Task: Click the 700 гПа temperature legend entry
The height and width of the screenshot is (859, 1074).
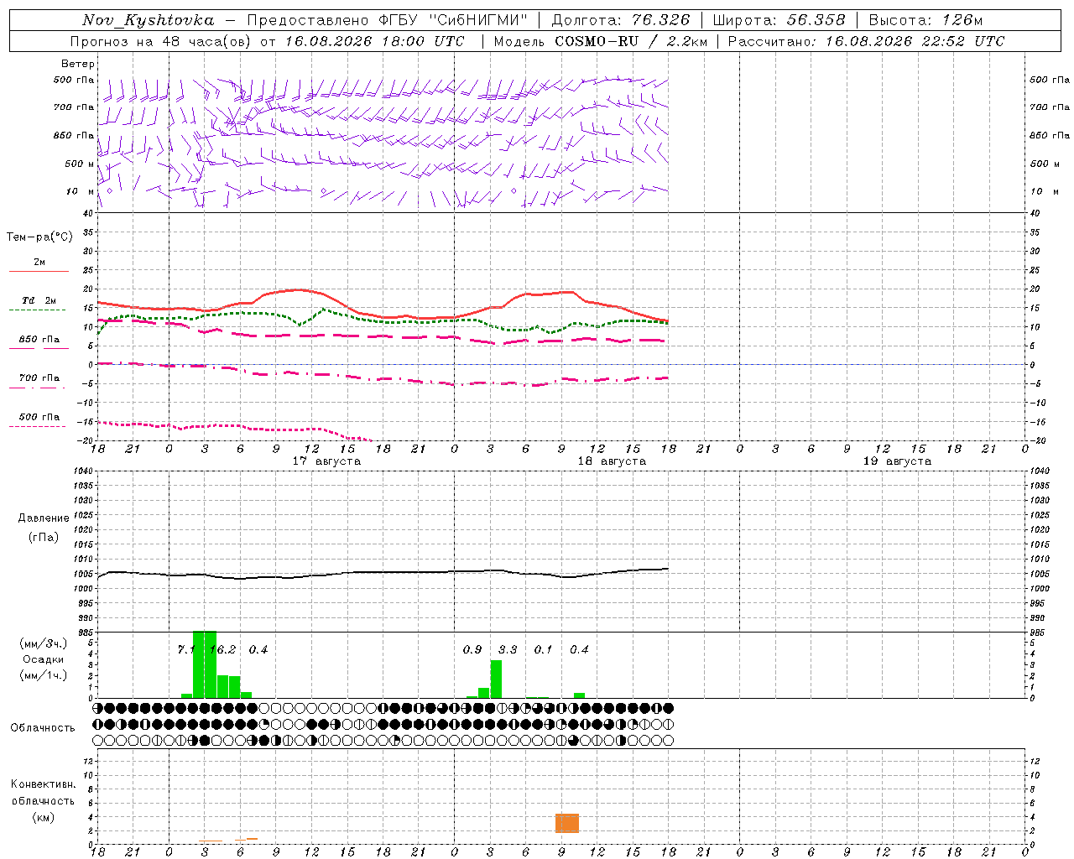Action: 39,377
